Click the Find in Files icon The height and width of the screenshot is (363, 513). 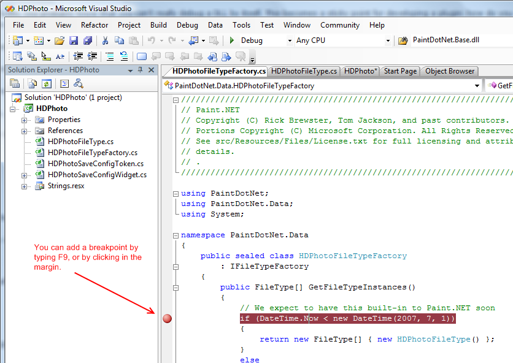pos(403,40)
